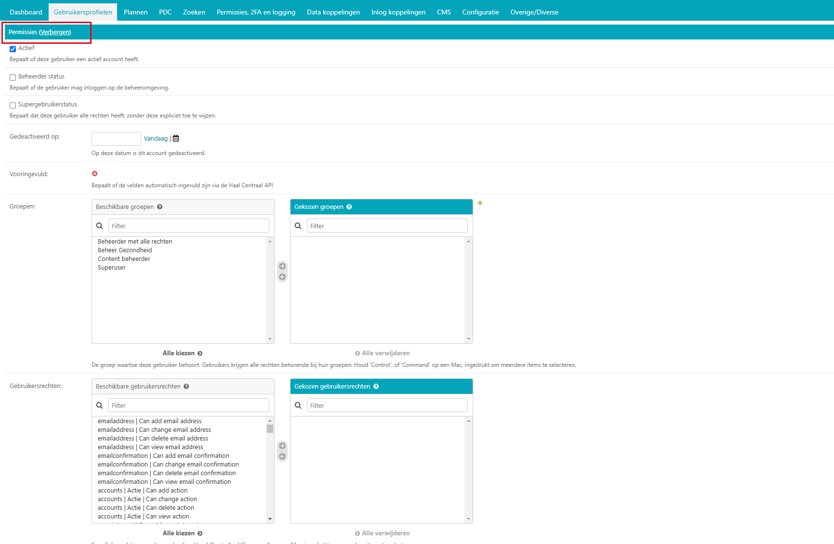Switch to Permissies, 2FA en logging tab
834x544 pixels.
click(x=256, y=12)
